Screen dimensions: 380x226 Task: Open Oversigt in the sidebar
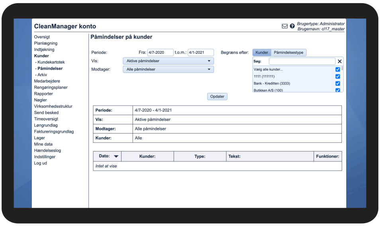[42, 37]
